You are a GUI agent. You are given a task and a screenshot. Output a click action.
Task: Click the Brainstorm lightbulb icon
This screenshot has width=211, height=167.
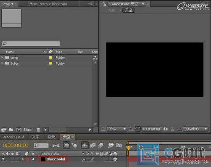[111, 145]
